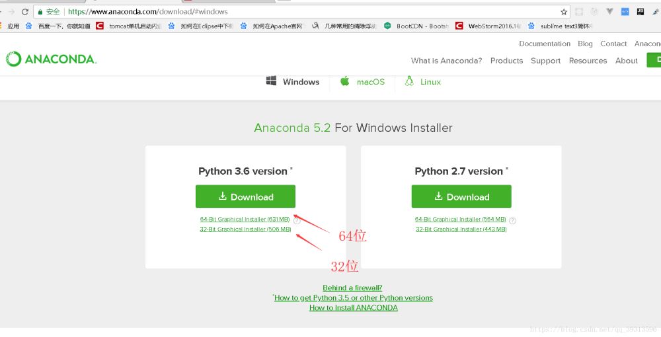
Task: Click the Apple macOS icon
Action: (x=344, y=81)
